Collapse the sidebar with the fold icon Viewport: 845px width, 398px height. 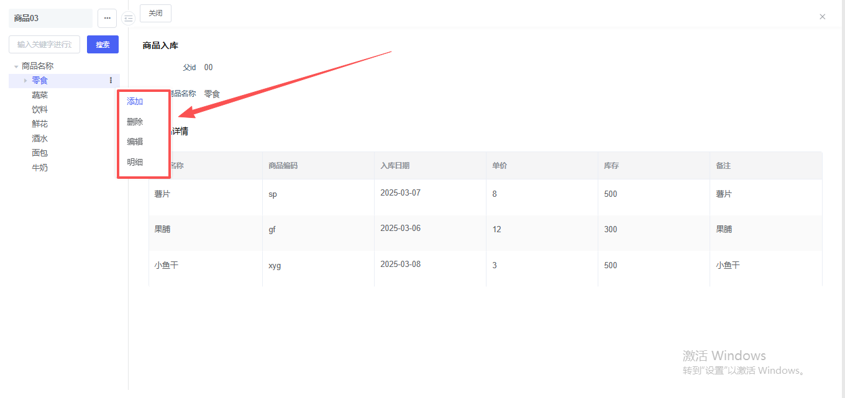tap(128, 19)
